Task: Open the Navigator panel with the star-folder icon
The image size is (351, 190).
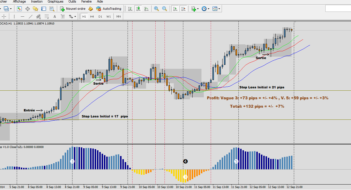Action: pos(36,9)
